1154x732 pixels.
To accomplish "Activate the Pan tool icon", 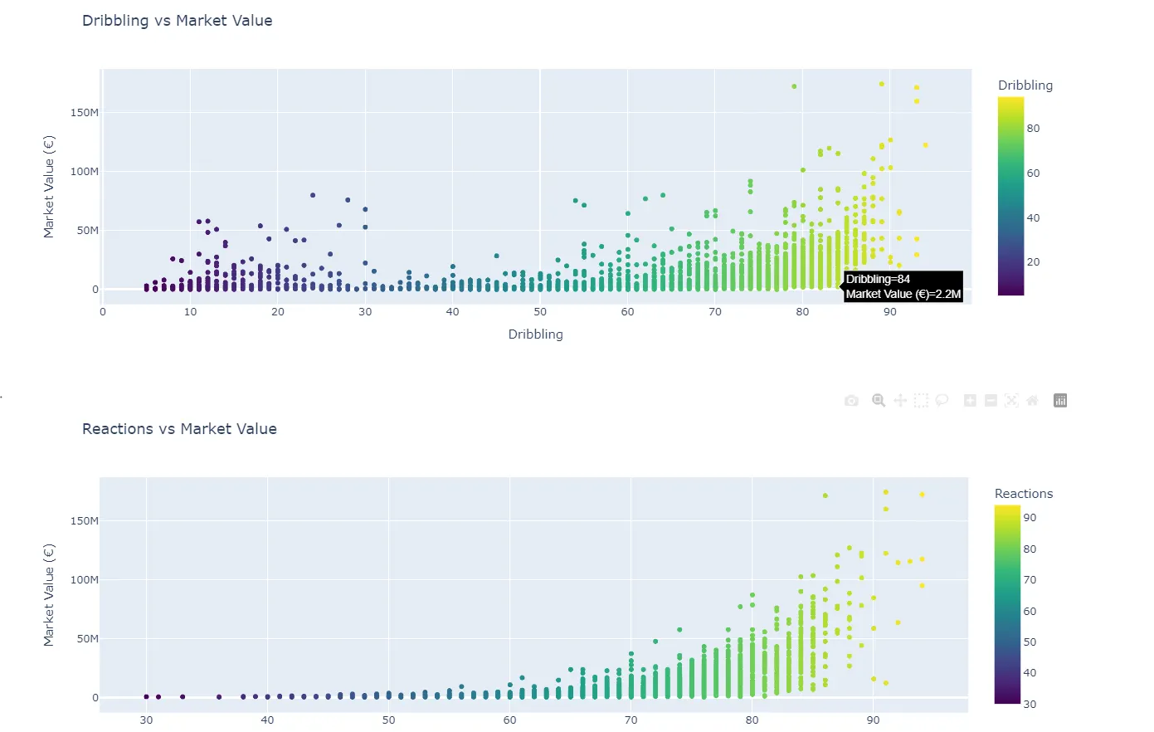I will [x=901, y=401].
